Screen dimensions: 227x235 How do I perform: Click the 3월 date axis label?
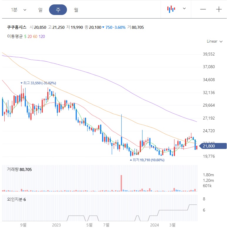tap(172, 225)
